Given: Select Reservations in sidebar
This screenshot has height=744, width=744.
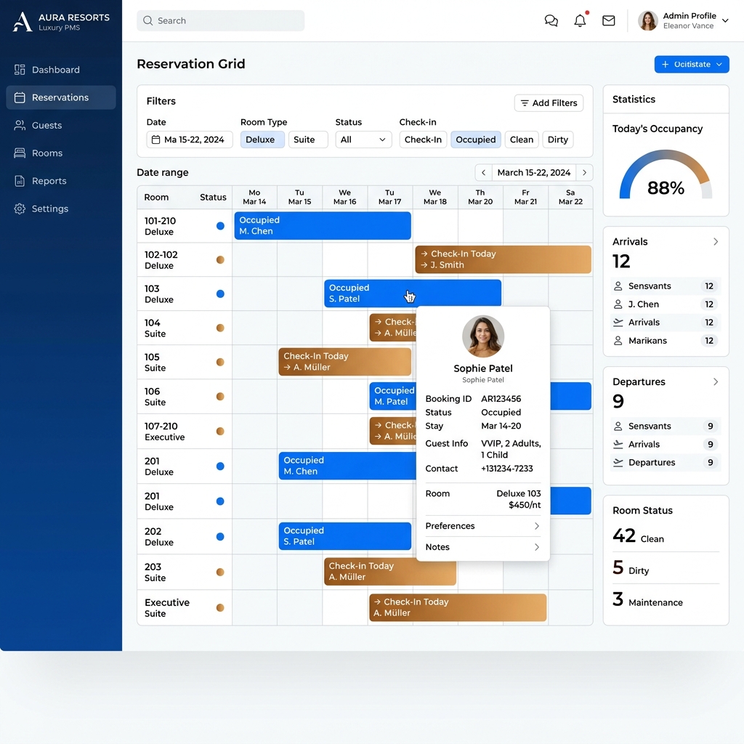Looking at the screenshot, I should [61, 97].
